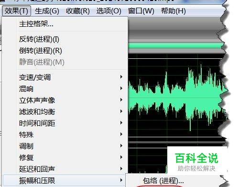Open the 窗口(W) menu
Image resolution: width=239 pixels, height=187 pixels.
(141, 11)
